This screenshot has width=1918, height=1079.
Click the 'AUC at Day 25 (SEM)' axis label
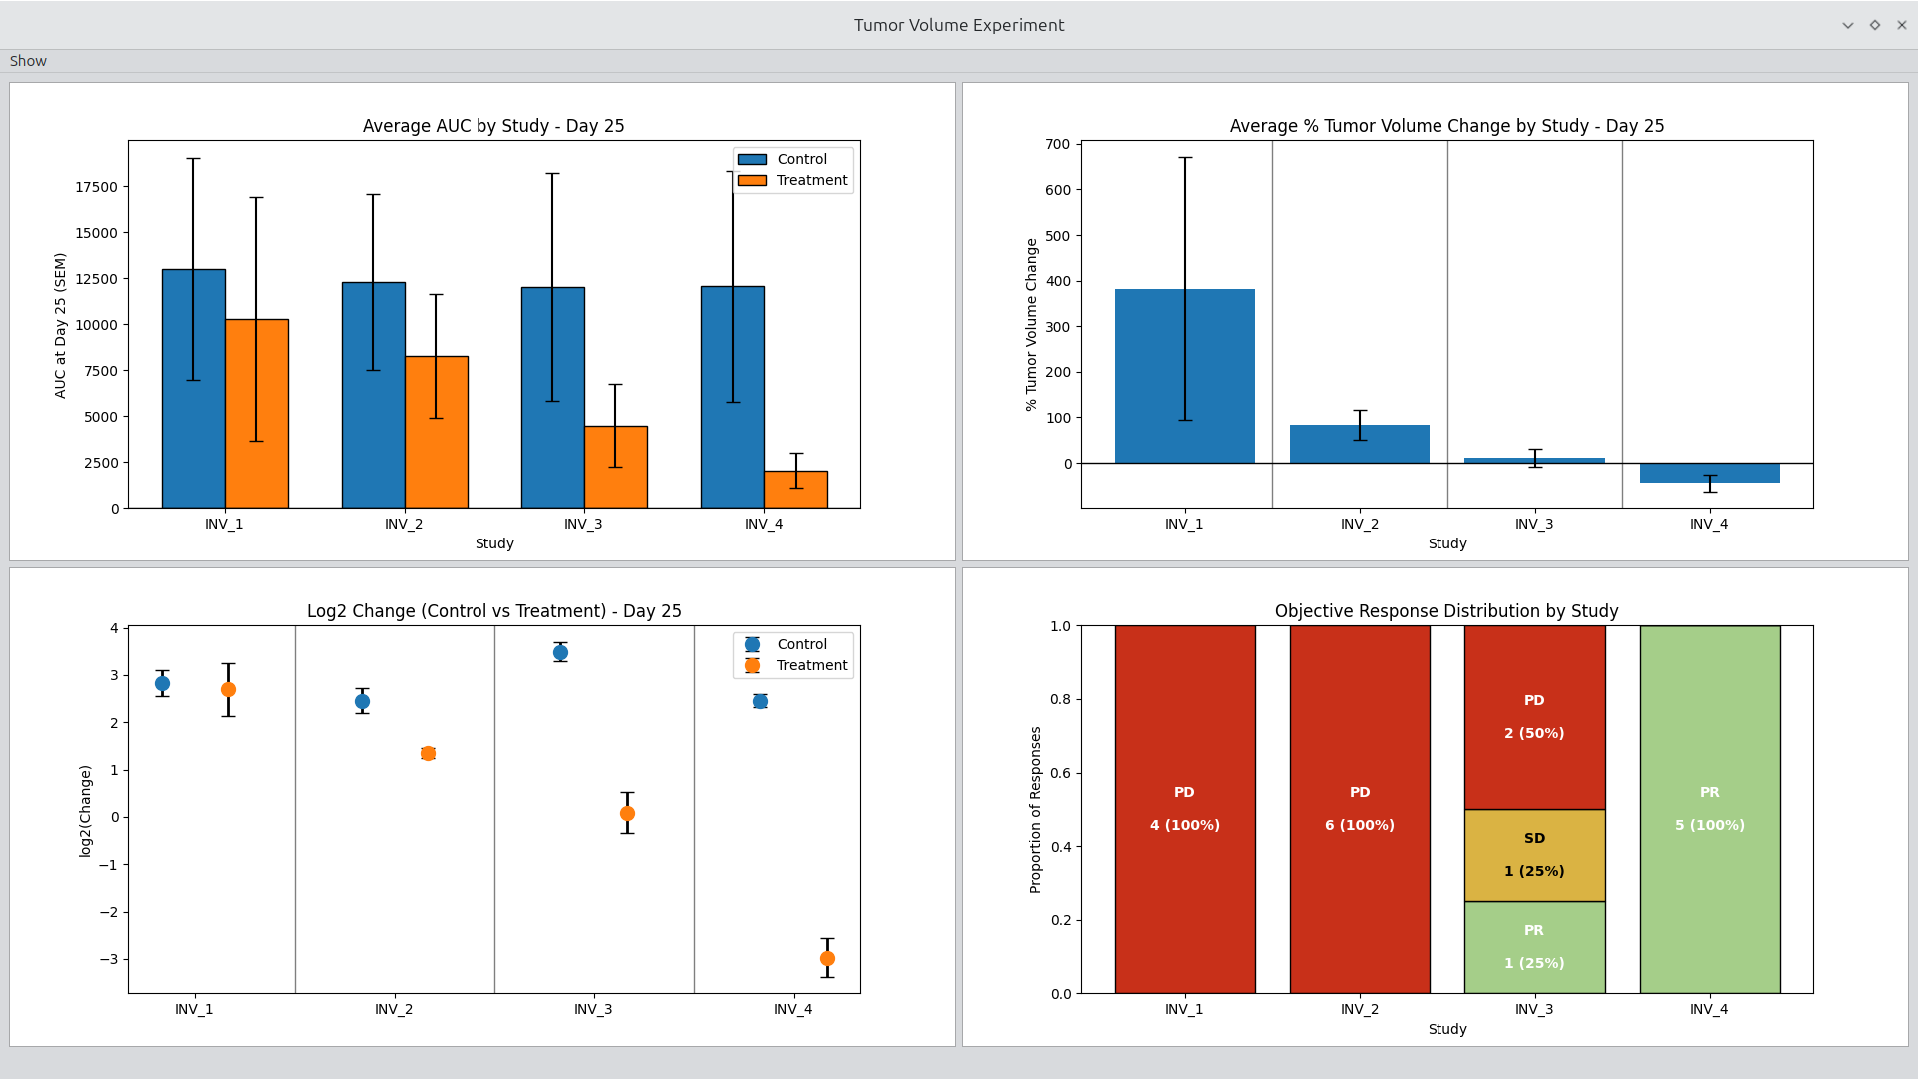[60, 325]
